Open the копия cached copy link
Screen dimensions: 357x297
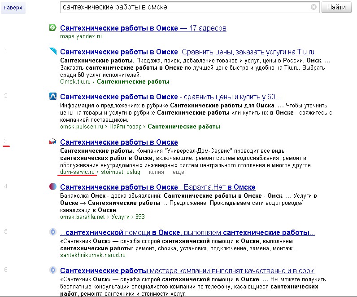pyautogui.click(x=157, y=172)
